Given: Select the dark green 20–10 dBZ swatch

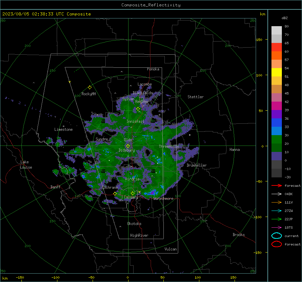Looking at the screenshot, I should tap(276, 148).
